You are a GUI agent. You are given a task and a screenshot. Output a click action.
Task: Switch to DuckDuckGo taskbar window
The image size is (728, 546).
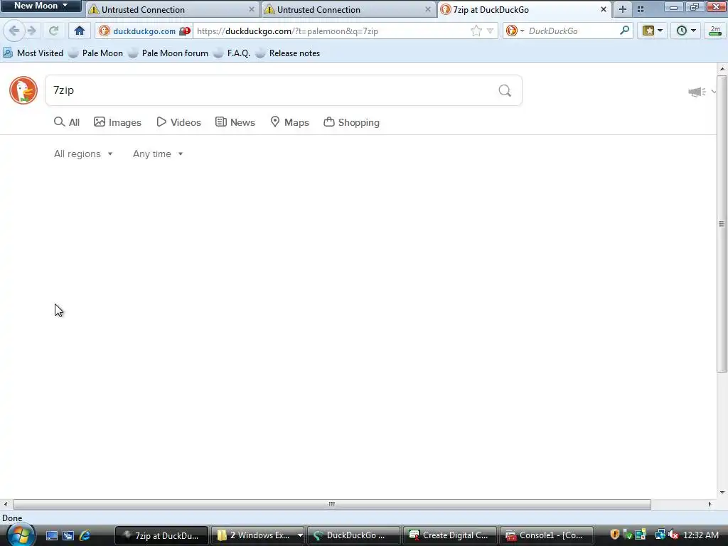(x=354, y=535)
